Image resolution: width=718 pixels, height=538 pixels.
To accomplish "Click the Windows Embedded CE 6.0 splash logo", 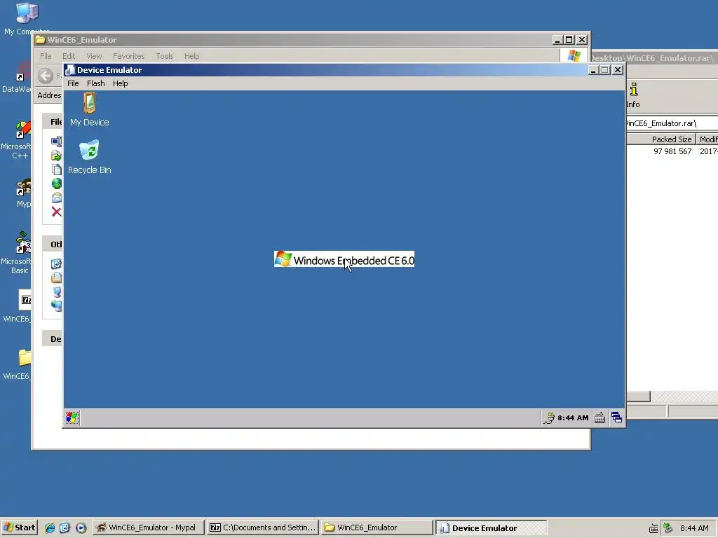I will tap(344, 259).
